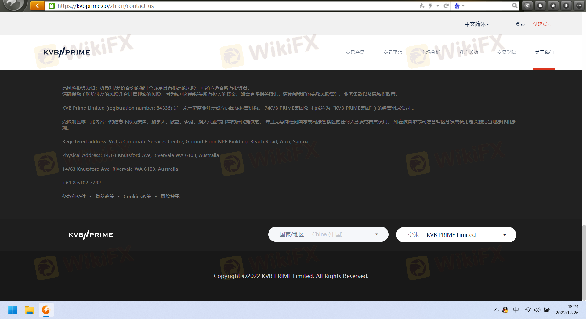Open File Explorer from the taskbar
Image resolution: width=586 pixels, height=319 pixels.
(x=29, y=310)
